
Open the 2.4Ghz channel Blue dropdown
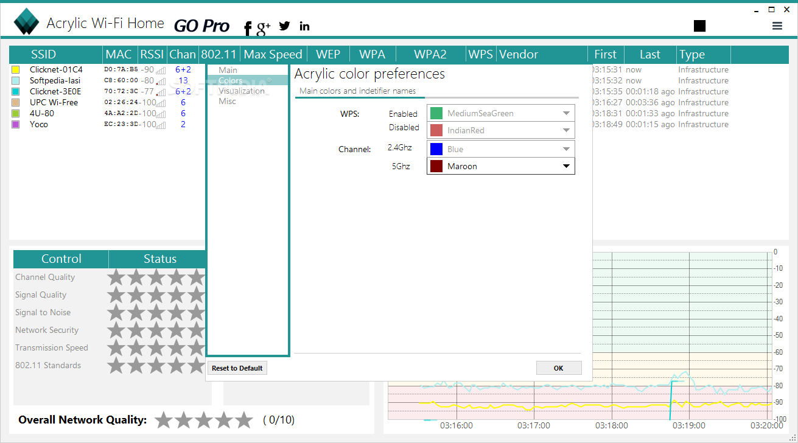tap(501, 149)
